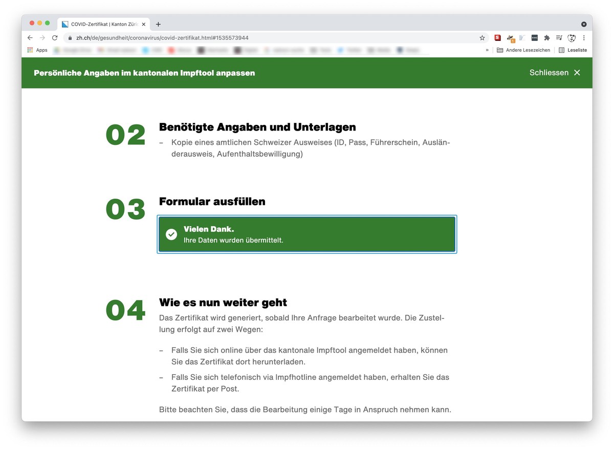Screen dimensions: 614x450
Task: Click the tab search dropdown arrow
Action: (x=584, y=24)
